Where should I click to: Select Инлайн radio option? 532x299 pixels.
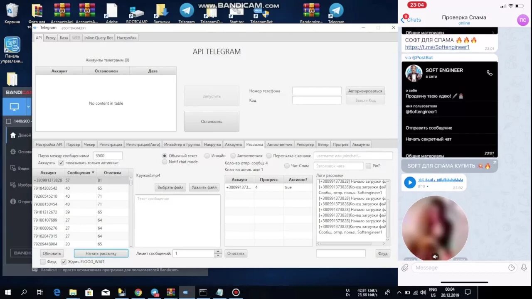click(x=207, y=156)
